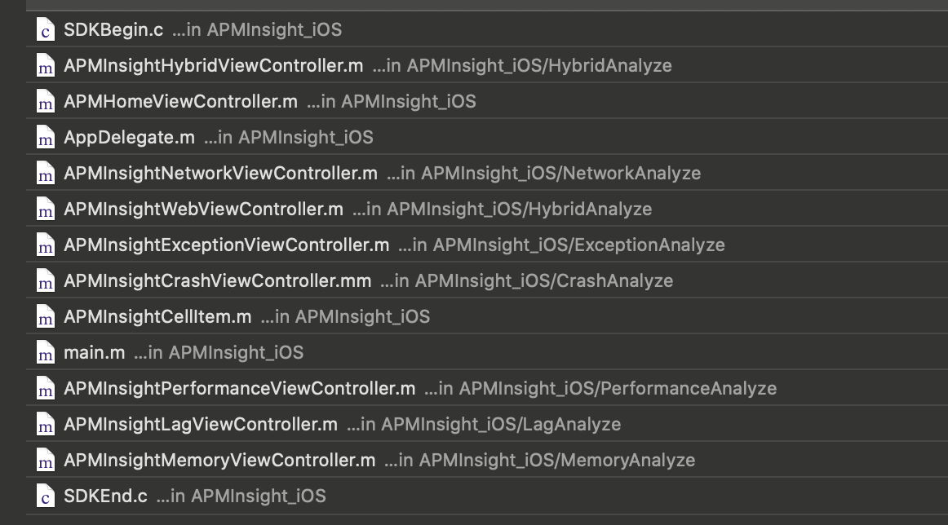Click the C file icon for SDKEnd.c
This screenshot has width=948, height=525.
pyautogui.click(x=46, y=496)
